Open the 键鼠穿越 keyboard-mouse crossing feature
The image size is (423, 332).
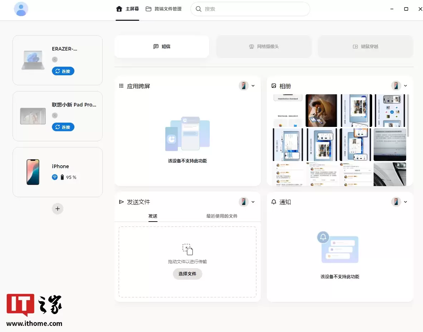pyautogui.click(x=365, y=46)
